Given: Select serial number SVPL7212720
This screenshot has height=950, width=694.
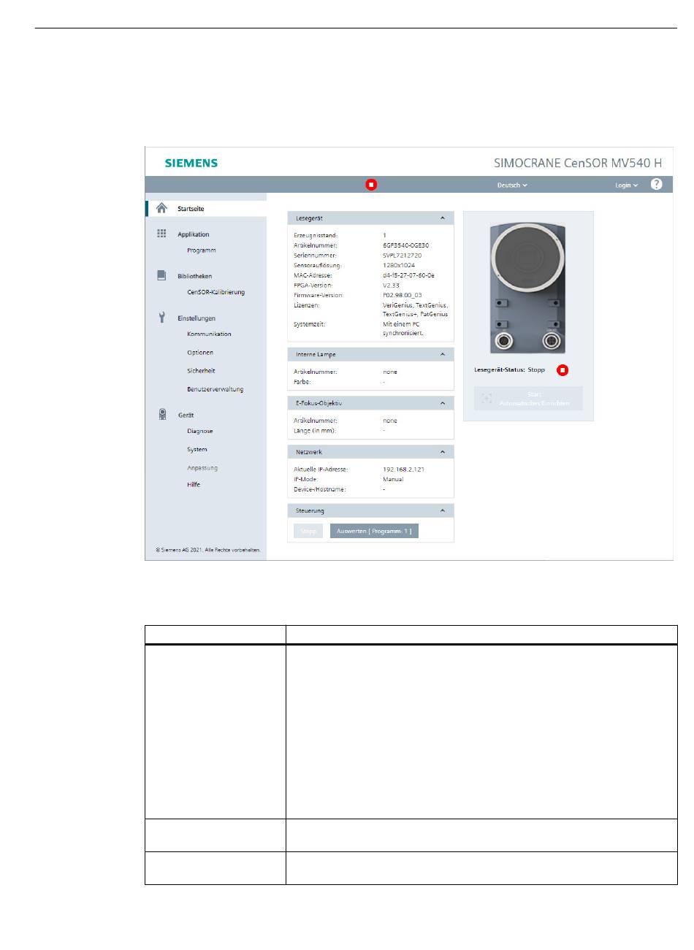Looking at the screenshot, I should pos(403,256).
